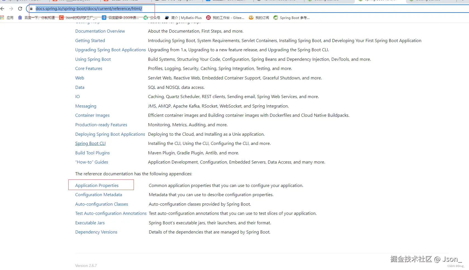Viewport: 469px width, 270px height.
Task: Click the text starting "Upgrading from 1.x"
Action: tap(239, 50)
